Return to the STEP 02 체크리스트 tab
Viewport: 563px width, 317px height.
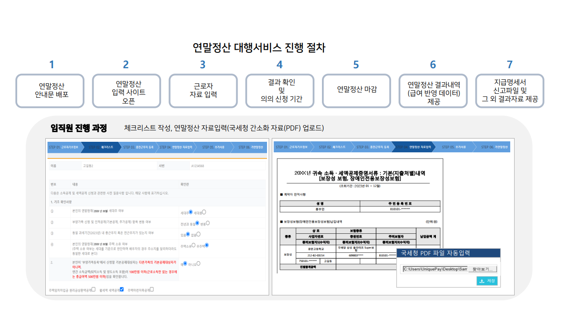point(101,147)
